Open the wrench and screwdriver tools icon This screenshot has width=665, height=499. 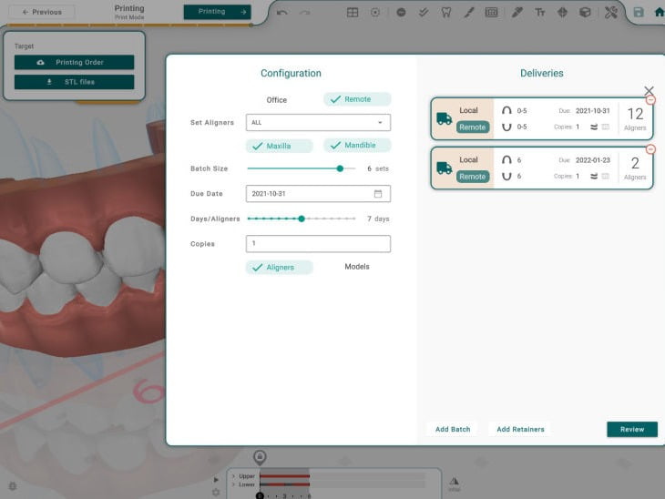[x=611, y=13]
